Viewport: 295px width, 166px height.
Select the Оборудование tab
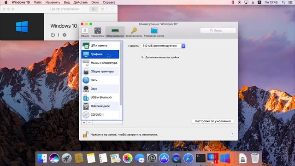(x=115, y=32)
